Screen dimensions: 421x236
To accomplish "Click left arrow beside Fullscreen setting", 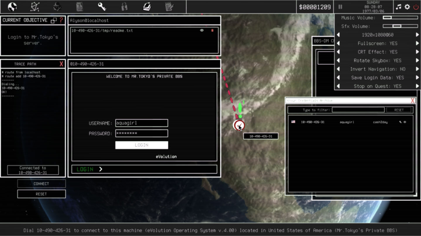I will pos(338,43).
